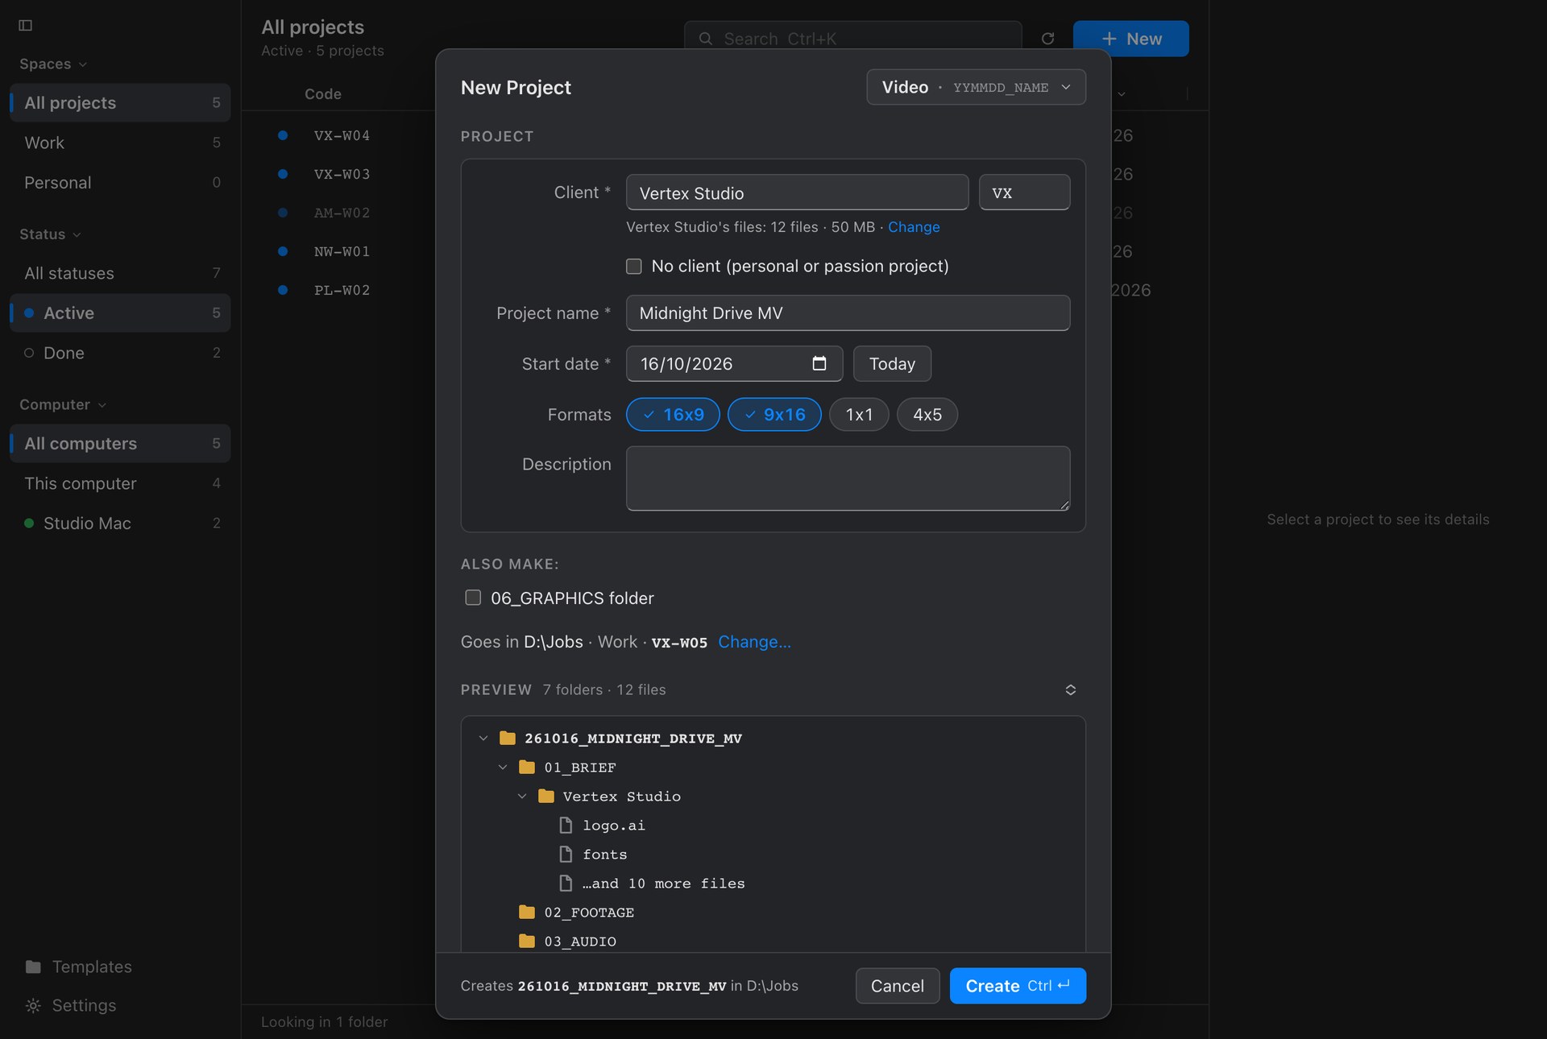
Task: Click the Templates folder icon
Action: point(33,967)
